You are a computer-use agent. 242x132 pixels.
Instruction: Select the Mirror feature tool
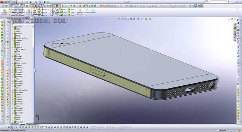click(x=71, y=15)
